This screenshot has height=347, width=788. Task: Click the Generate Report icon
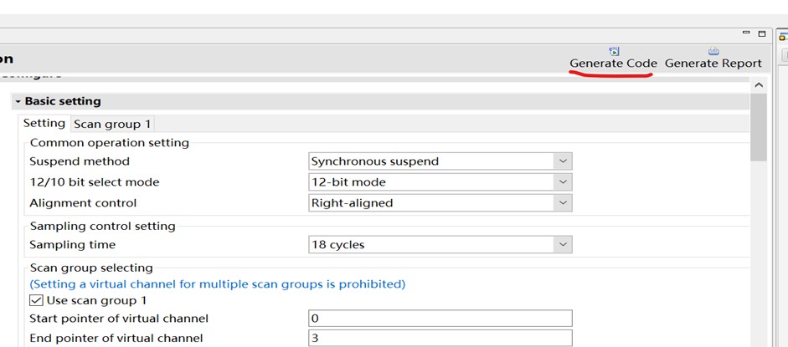[x=713, y=51]
